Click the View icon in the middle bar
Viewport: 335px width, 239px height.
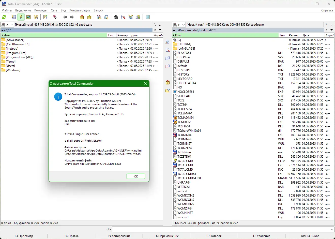(167, 42)
